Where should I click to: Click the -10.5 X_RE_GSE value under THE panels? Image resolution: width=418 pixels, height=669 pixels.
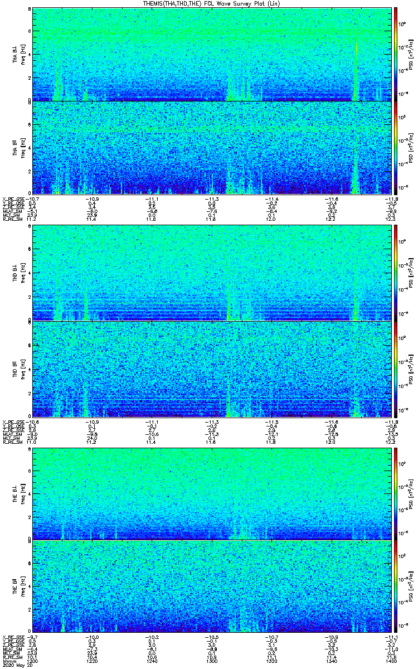pos(212,637)
